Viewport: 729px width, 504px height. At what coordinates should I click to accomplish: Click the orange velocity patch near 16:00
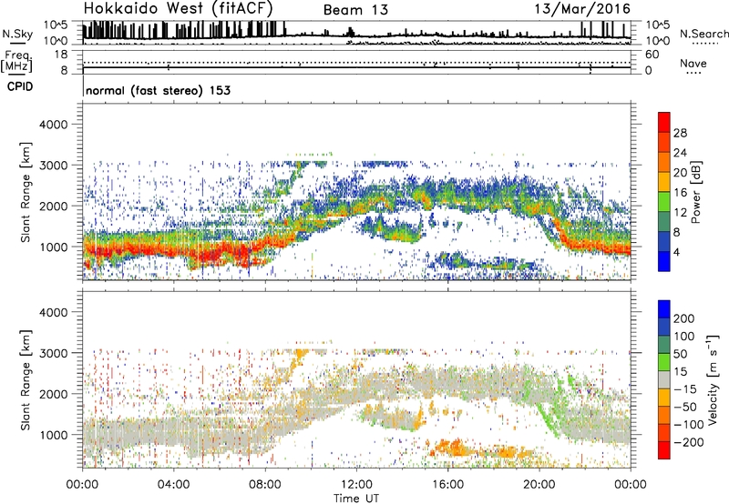point(453,448)
